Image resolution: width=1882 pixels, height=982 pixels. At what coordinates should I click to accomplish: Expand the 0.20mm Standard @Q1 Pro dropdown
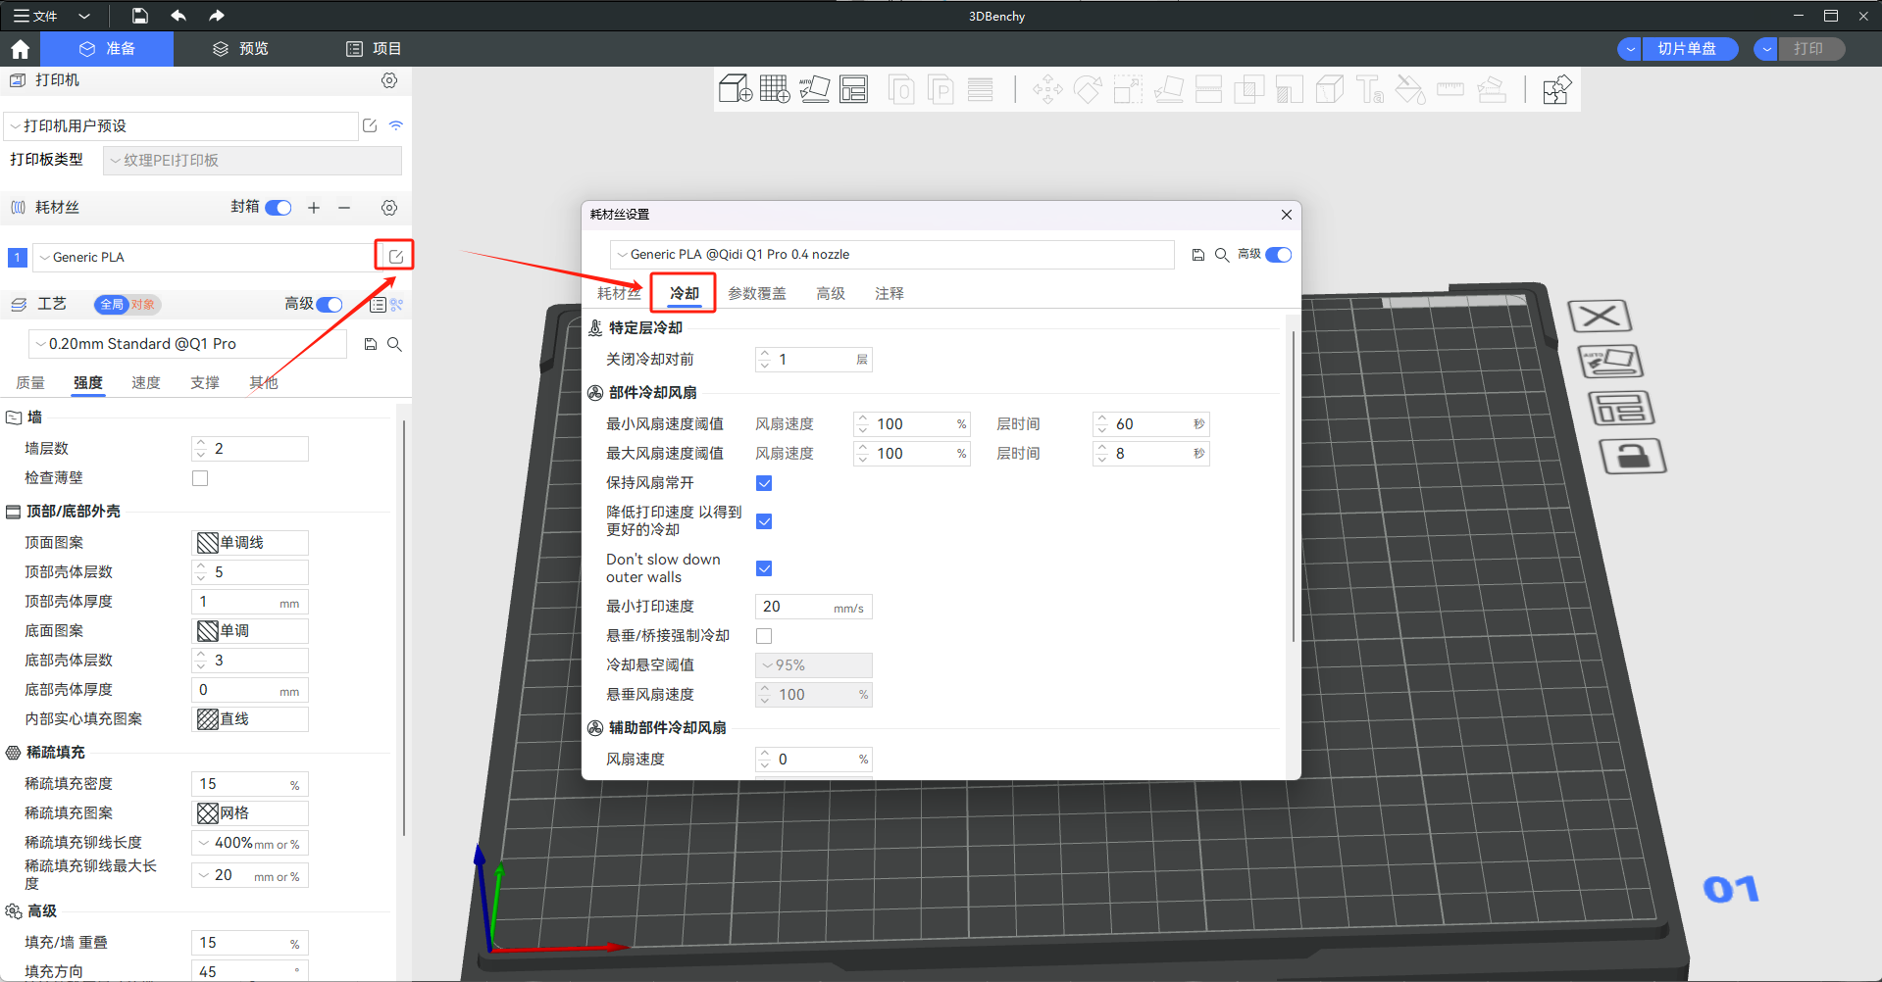coord(188,344)
